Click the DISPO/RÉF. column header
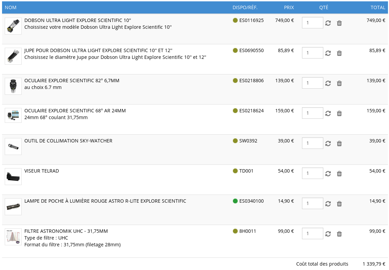This screenshot has height=270, width=389. point(245,7)
